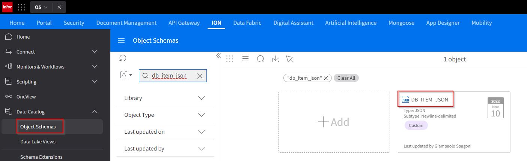The width and height of the screenshot is (527, 161).
Task: Activate the selection cursor tool icon
Action: coord(289,59)
